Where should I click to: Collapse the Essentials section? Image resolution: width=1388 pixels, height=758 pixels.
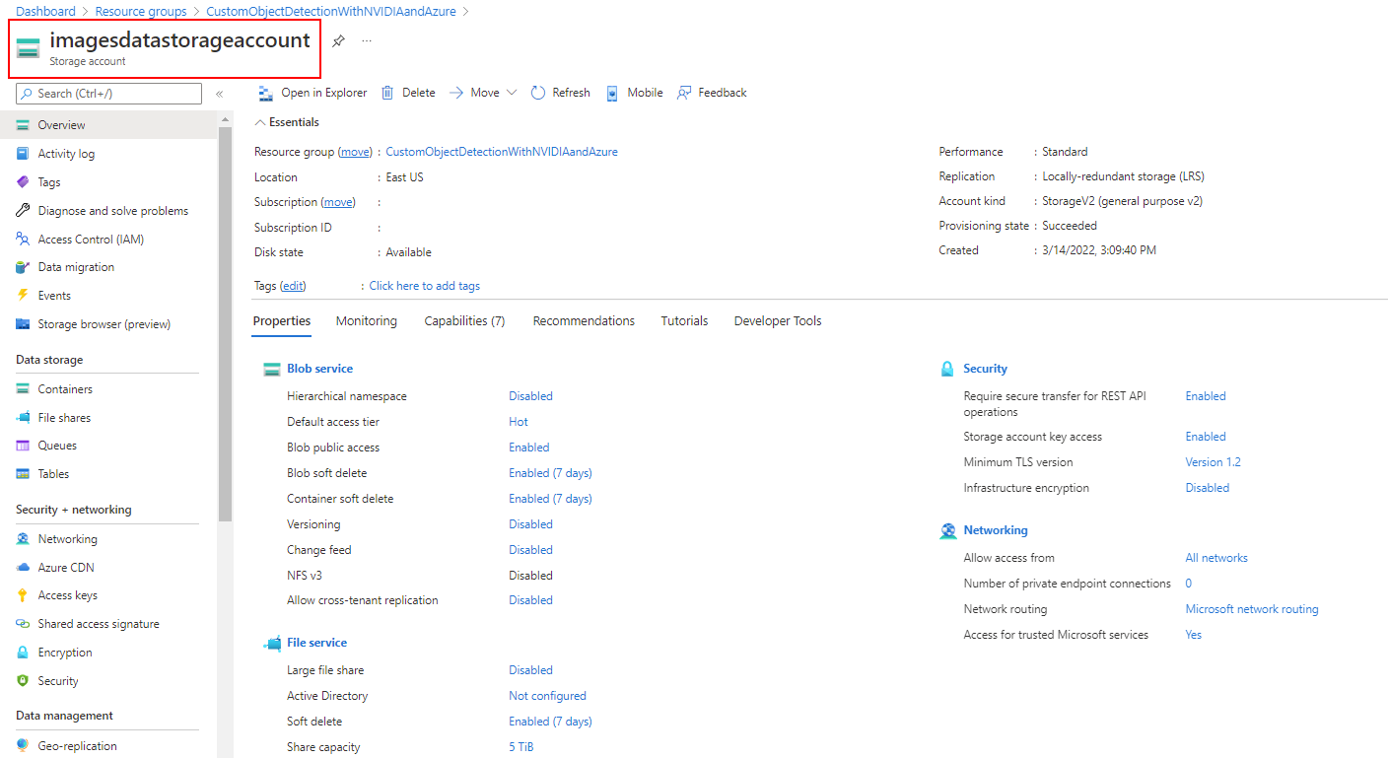287,122
